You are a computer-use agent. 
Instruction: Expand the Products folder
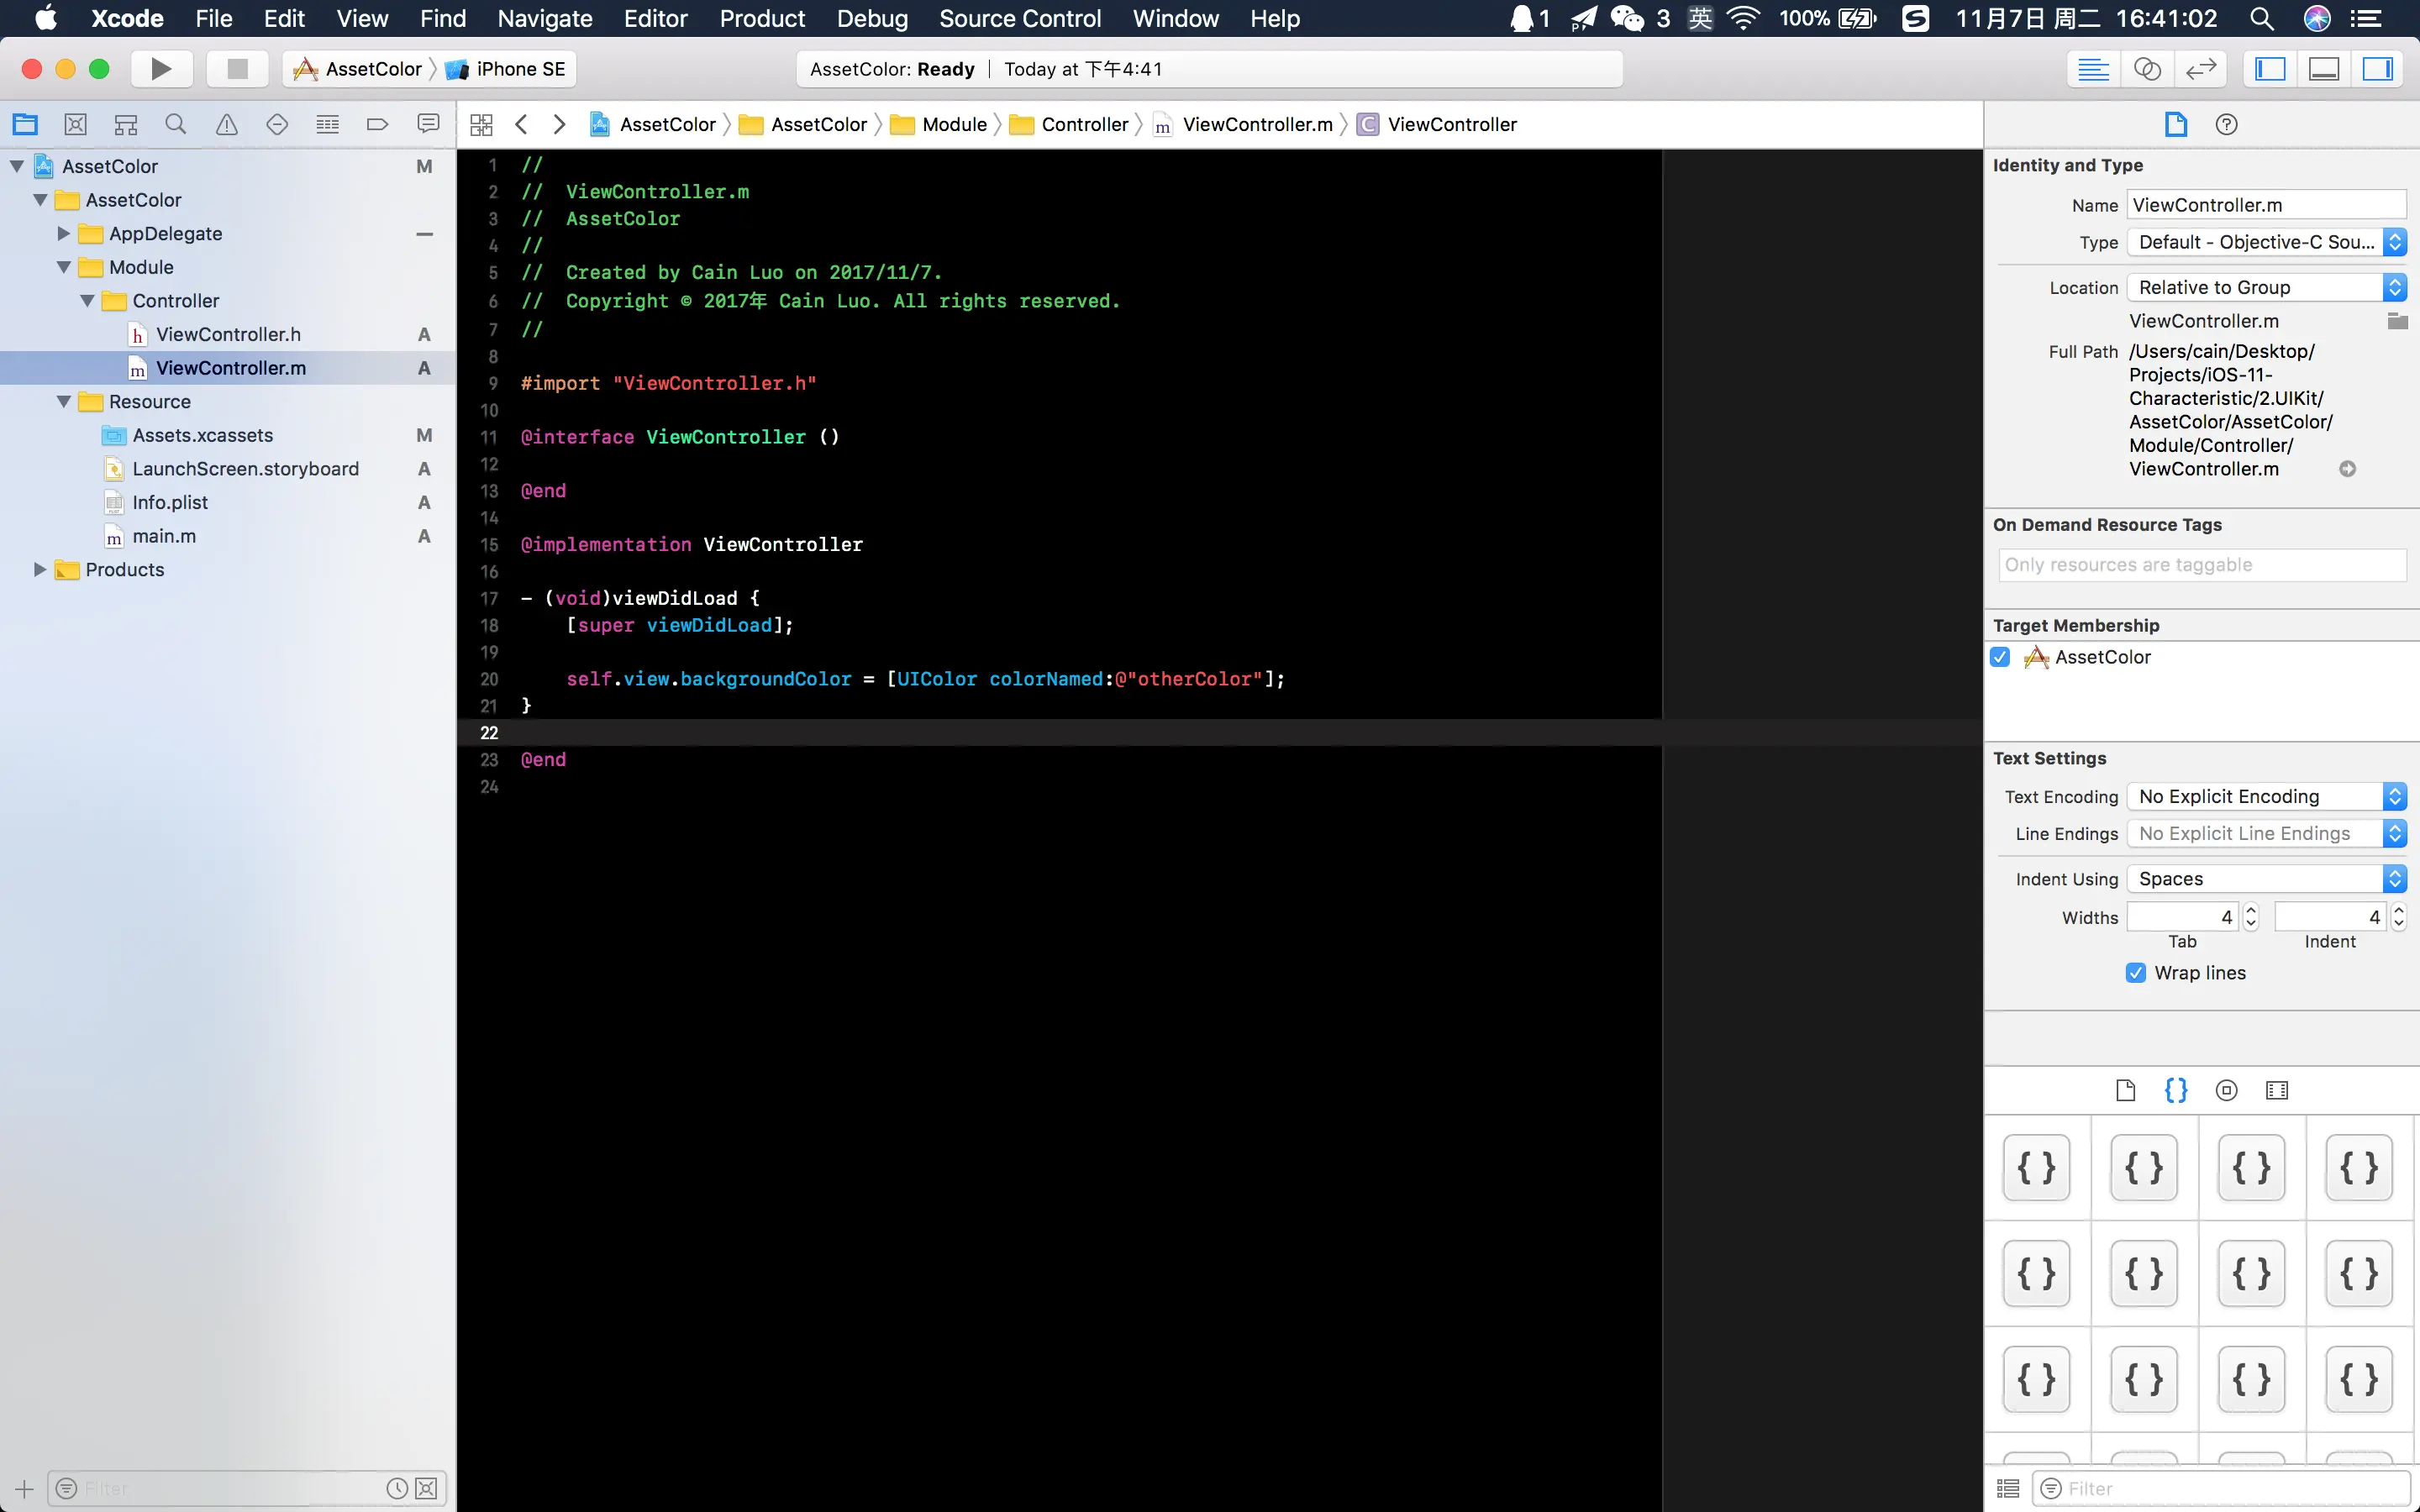click(40, 569)
